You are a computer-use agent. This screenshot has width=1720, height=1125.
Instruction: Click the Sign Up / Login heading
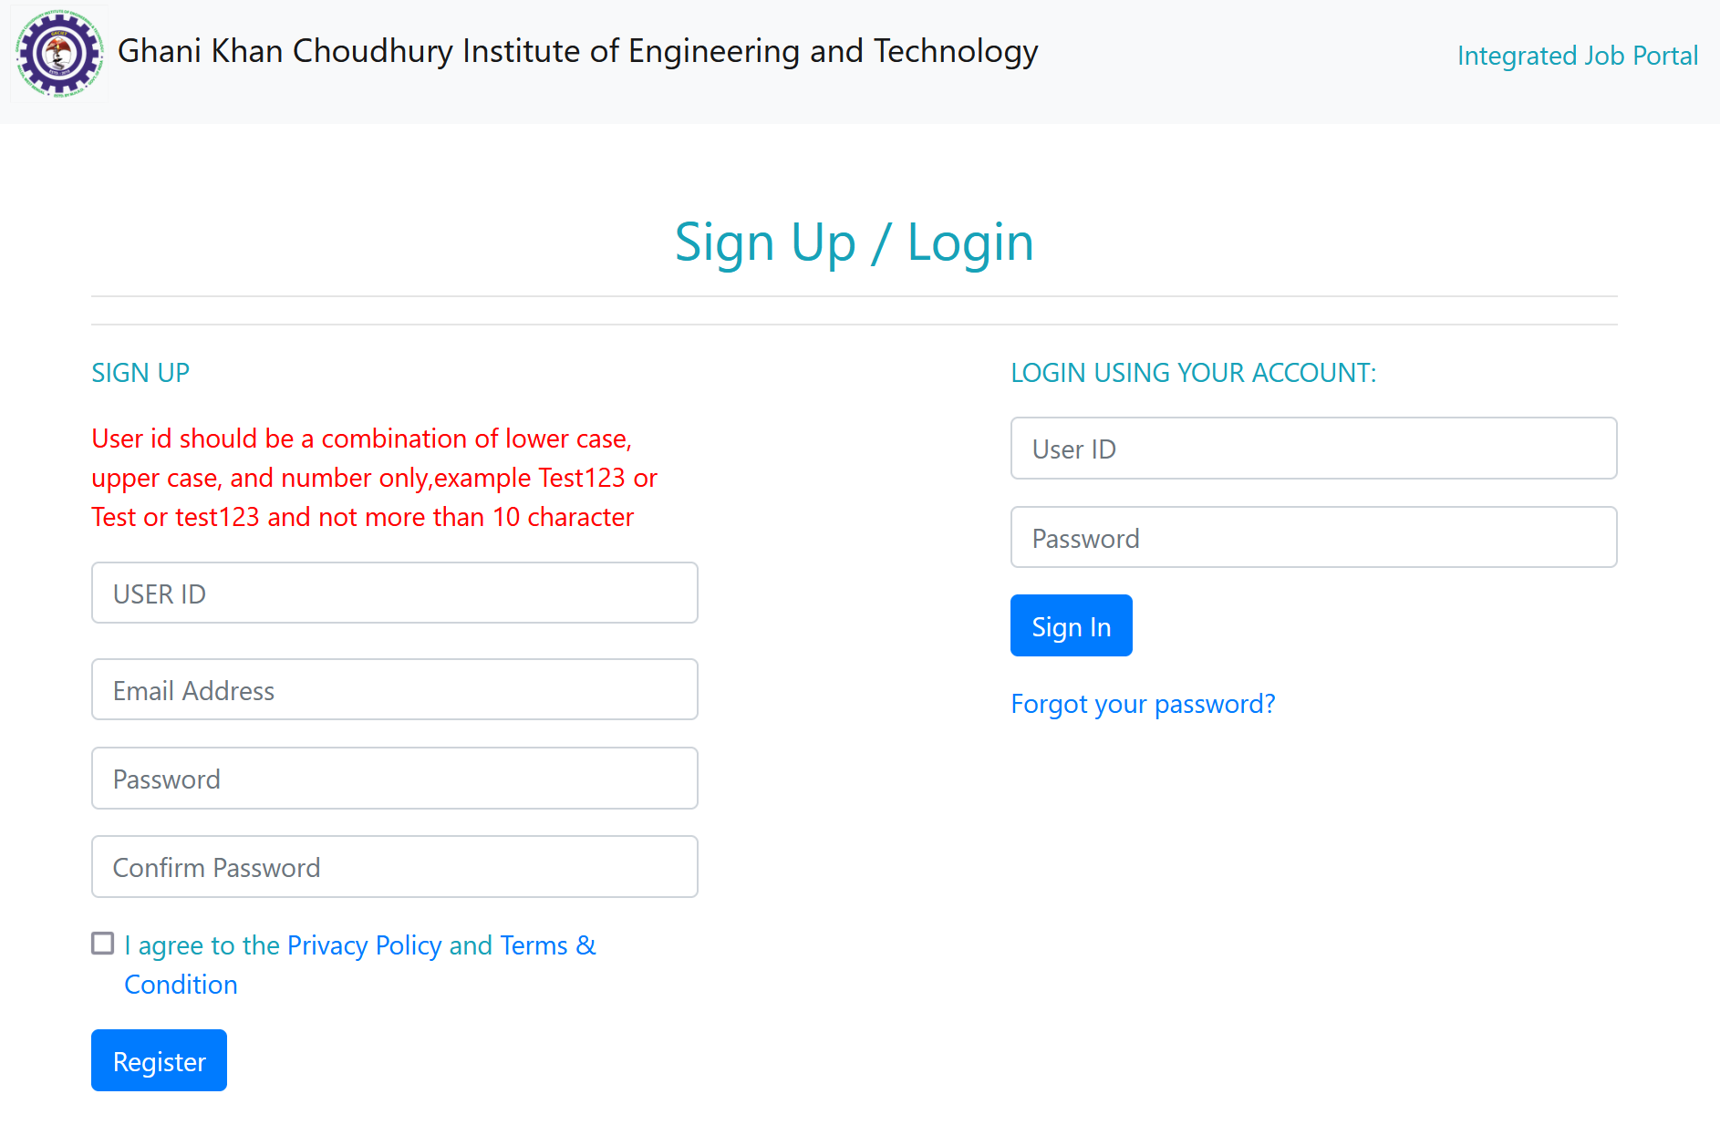click(854, 243)
